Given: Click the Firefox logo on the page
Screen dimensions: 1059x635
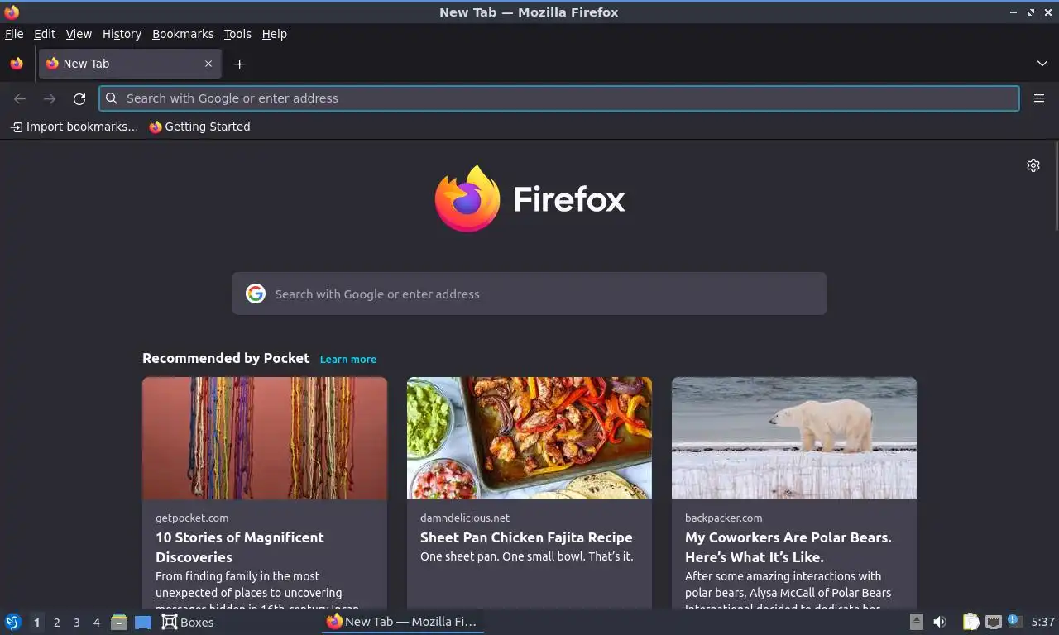Looking at the screenshot, I should coord(529,198).
